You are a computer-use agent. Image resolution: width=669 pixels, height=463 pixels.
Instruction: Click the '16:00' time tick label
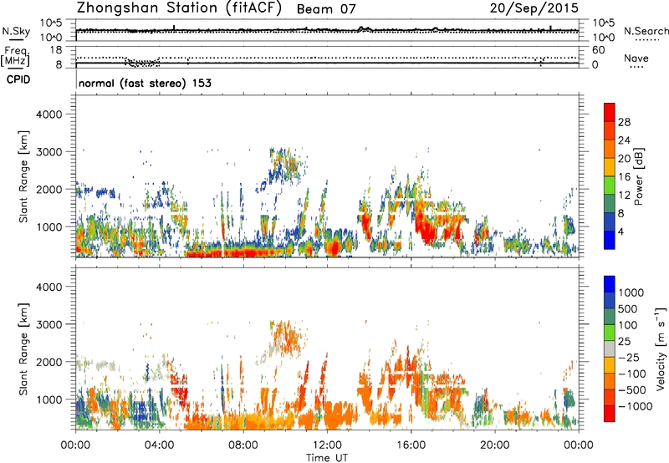tap(411, 445)
